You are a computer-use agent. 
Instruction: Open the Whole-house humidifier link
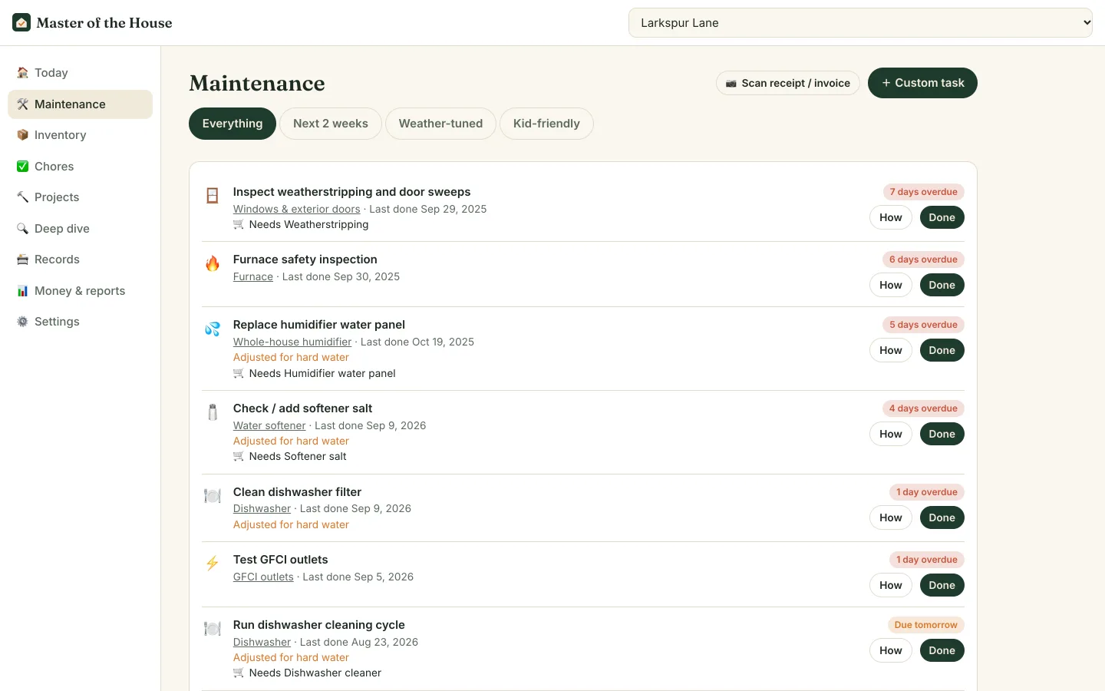coord(292,342)
